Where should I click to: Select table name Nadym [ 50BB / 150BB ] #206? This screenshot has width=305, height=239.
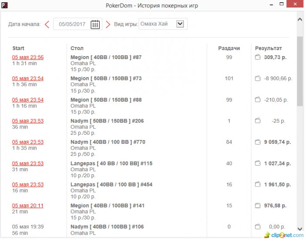(107, 121)
